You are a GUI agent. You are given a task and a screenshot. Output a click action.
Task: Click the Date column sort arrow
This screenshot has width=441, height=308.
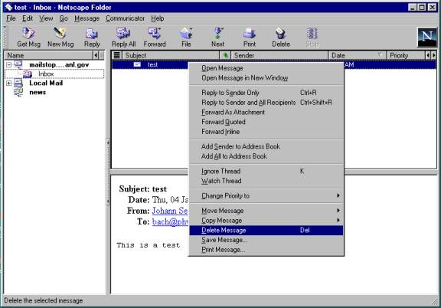click(380, 55)
